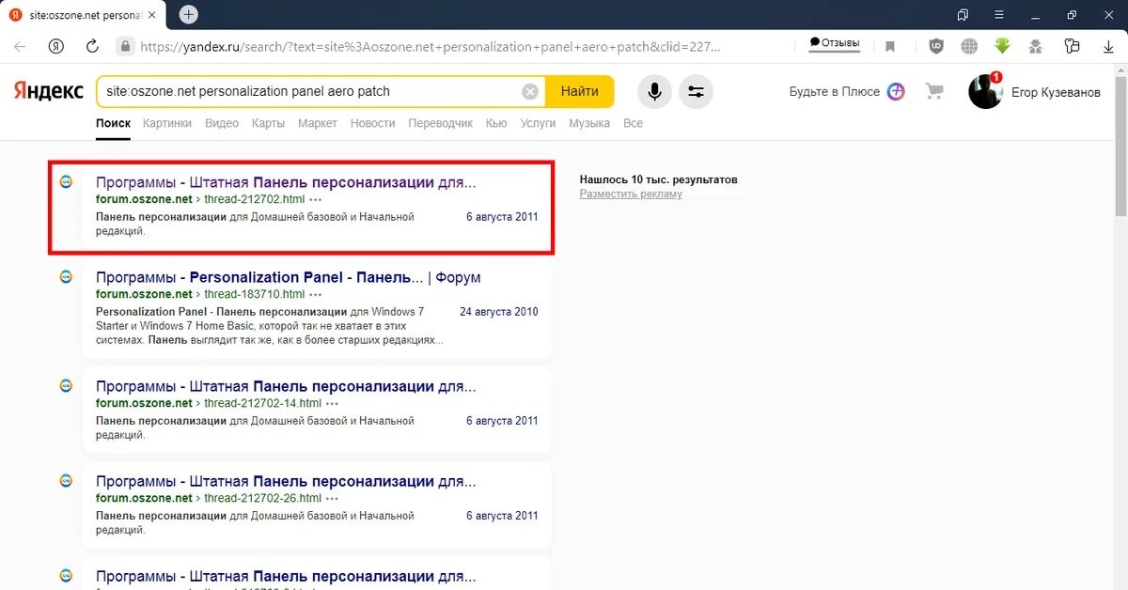Switch to the Переводчик tab
This screenshot has height=590, width=1128.
(x=441, y=123)
